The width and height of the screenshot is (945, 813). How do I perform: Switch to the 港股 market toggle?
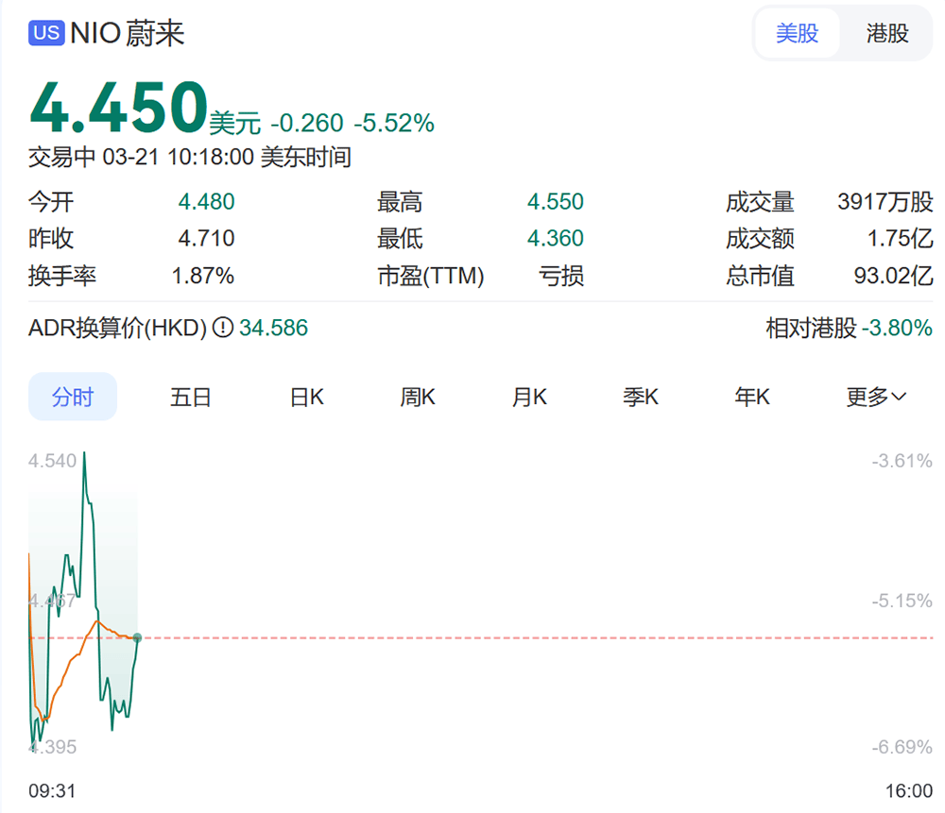[887, 33]
